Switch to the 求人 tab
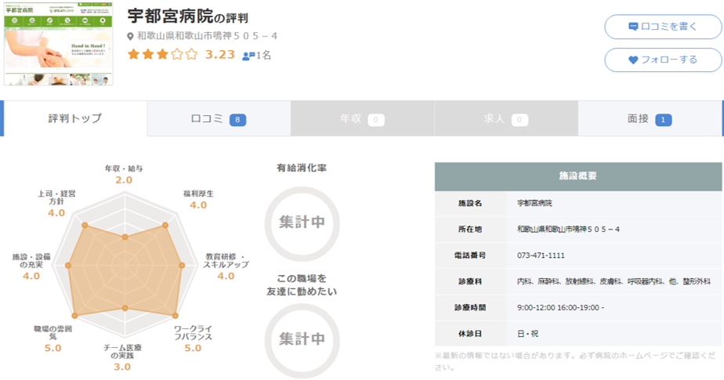This screenshot has width=724, height=380. (x=506, y=118)
